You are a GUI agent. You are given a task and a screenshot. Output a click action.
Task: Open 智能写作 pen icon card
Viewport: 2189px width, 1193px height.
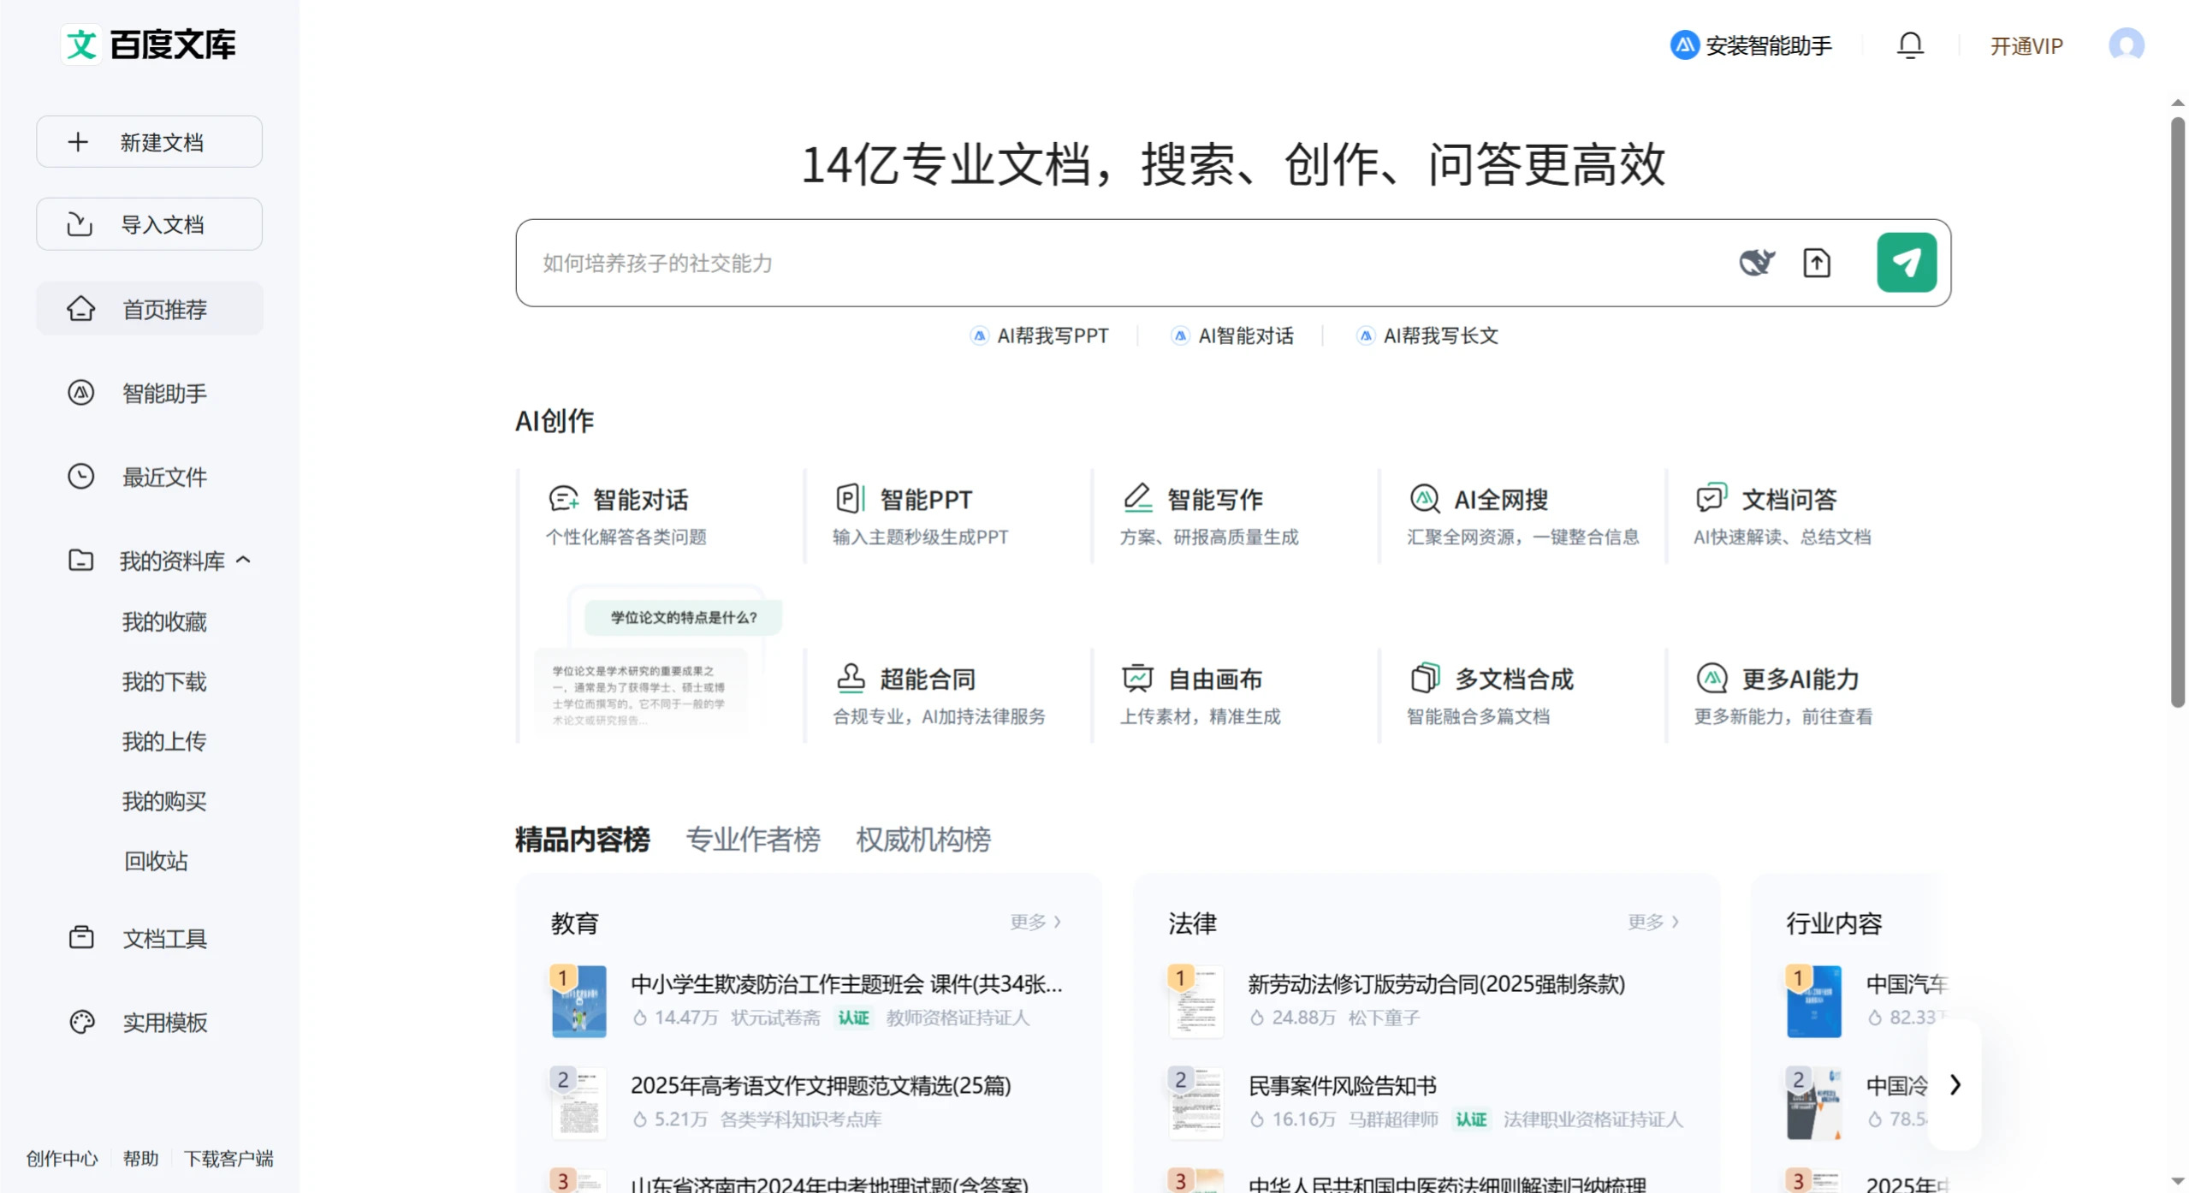pos(1137,499)
